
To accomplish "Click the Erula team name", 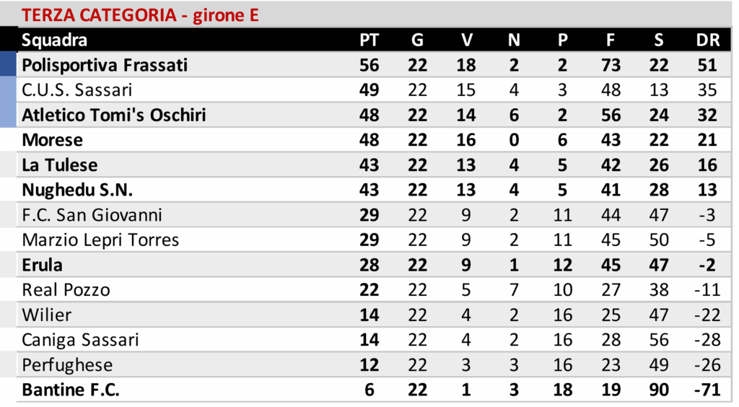I will click(43, 265).
